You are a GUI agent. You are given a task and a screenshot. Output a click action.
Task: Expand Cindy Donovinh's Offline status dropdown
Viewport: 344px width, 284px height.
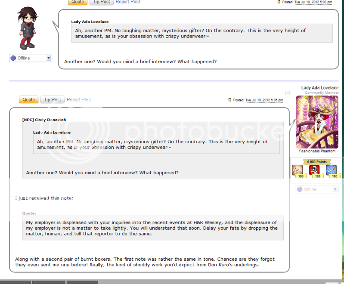tap(49, 58)
